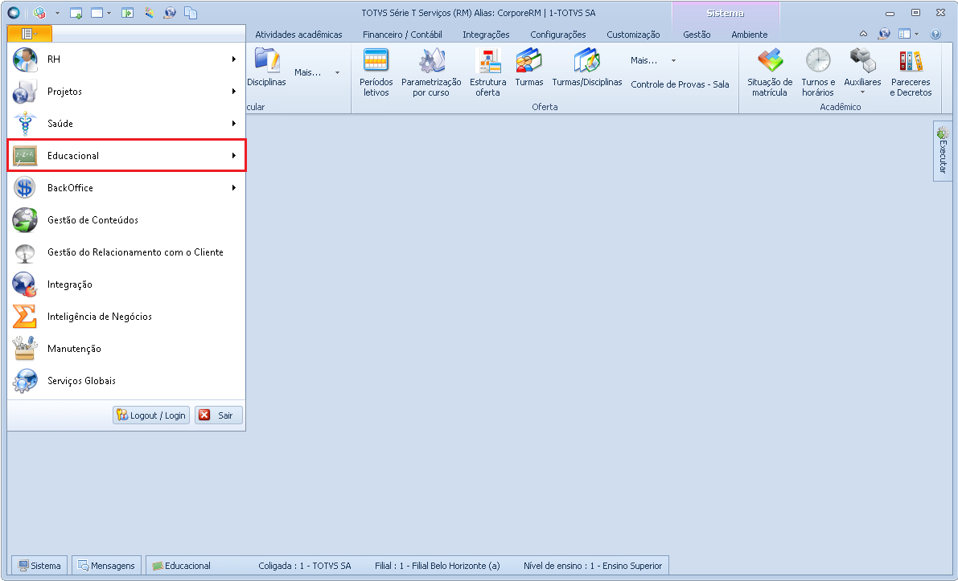Click the Inteligência de Negócios sigma icon
Image resolution: width=958 pixels, height=581 pixels.
point(25,316)
